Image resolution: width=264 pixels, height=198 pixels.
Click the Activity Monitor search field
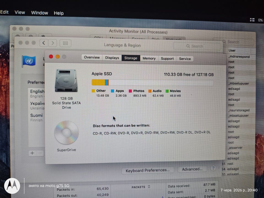(233, 42)
